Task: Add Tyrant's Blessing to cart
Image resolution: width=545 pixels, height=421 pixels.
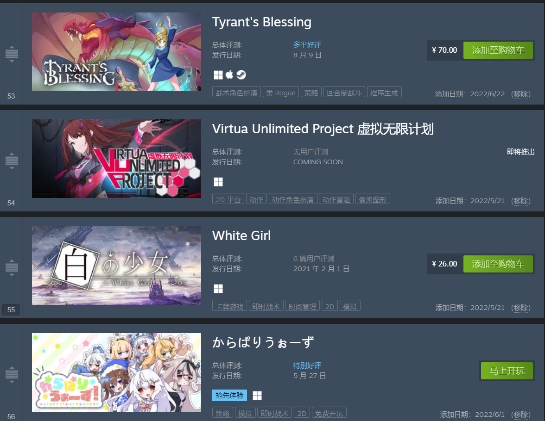Action: click(x=498, y=50)
